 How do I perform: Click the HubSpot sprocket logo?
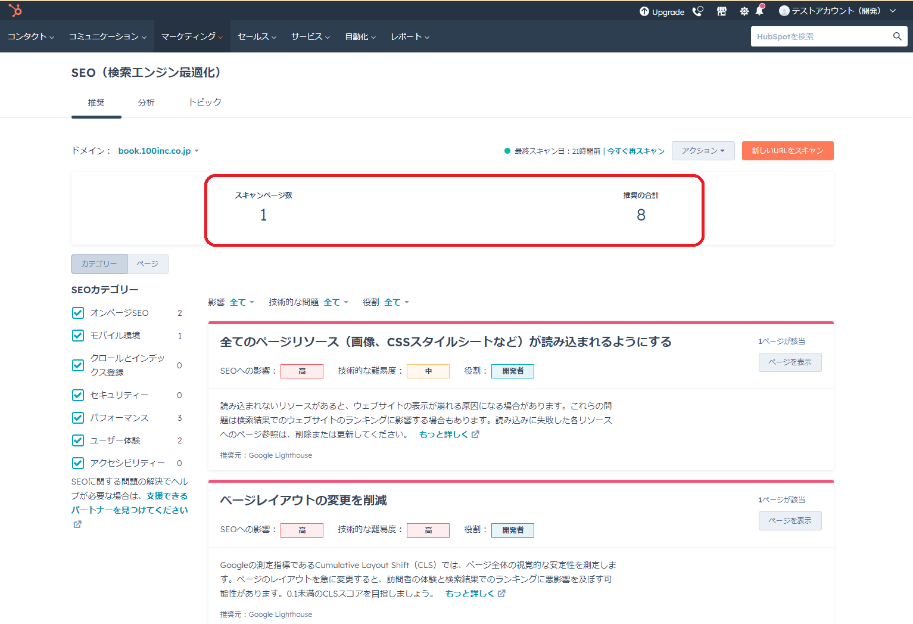[15, 11]
